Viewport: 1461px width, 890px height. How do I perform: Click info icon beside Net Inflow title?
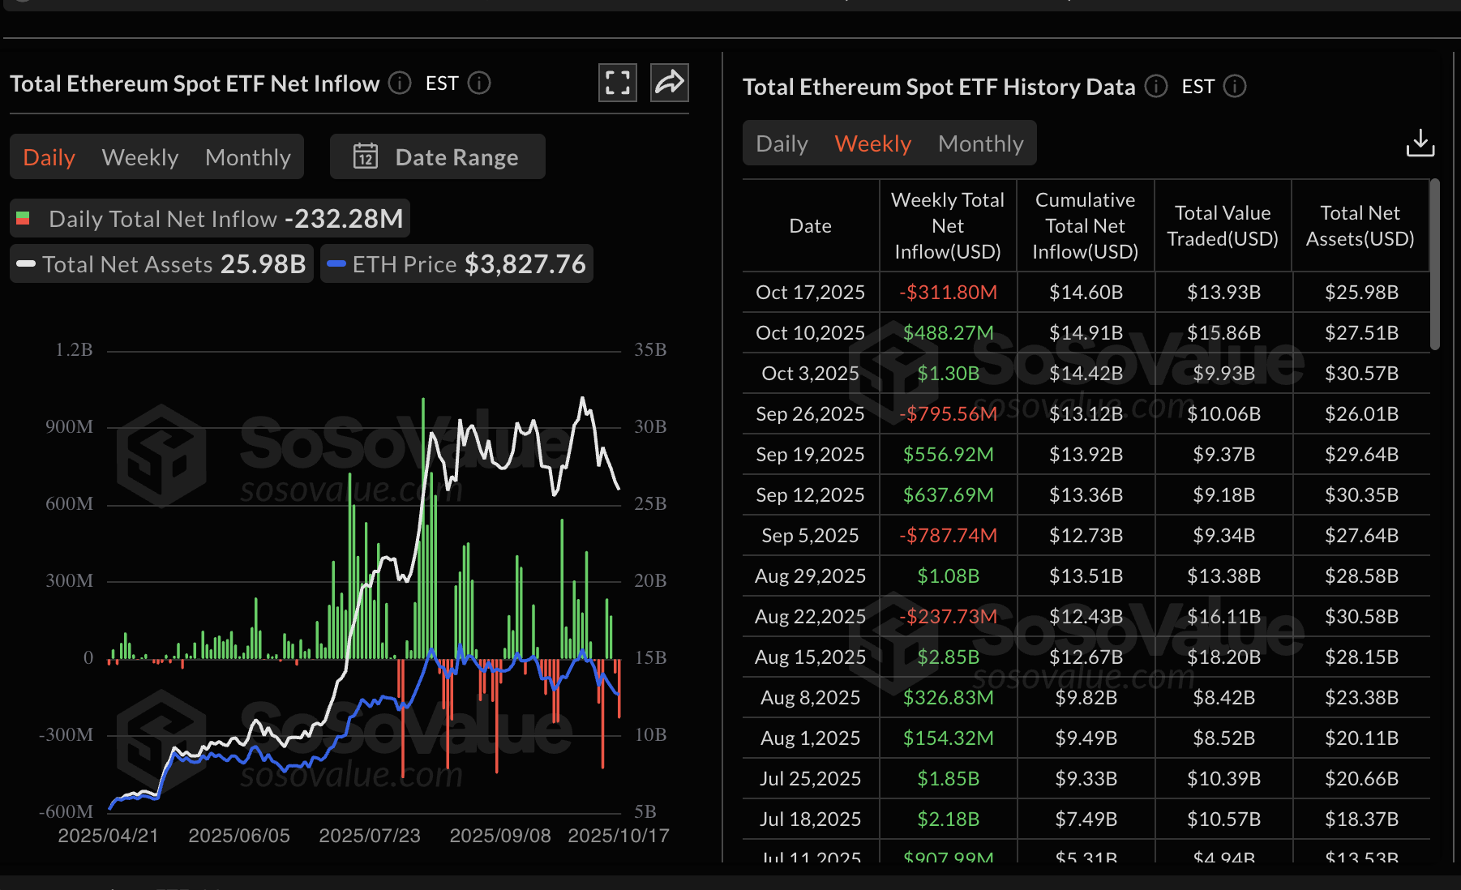[x=400, y=83]
